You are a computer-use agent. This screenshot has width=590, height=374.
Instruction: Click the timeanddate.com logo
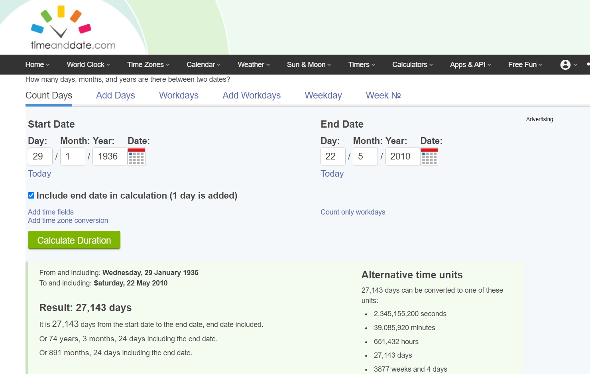(68, 27)
